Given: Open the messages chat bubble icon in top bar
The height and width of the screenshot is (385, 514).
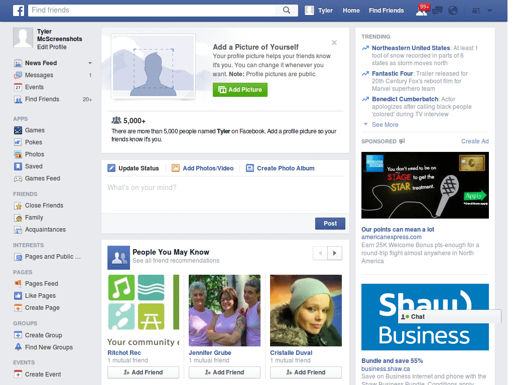Looking at the screenshot, I should (437, 11).
